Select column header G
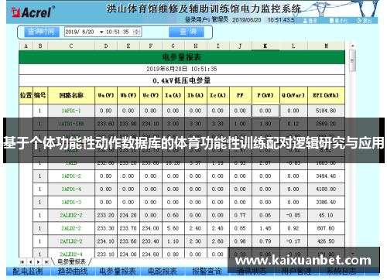The width and height of the screenshot is (387, 280). 173,46
